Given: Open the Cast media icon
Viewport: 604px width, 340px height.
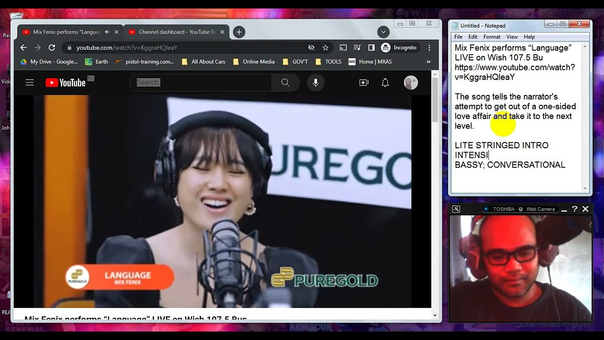Looking at the screenshot, I should tap(343, 48).
